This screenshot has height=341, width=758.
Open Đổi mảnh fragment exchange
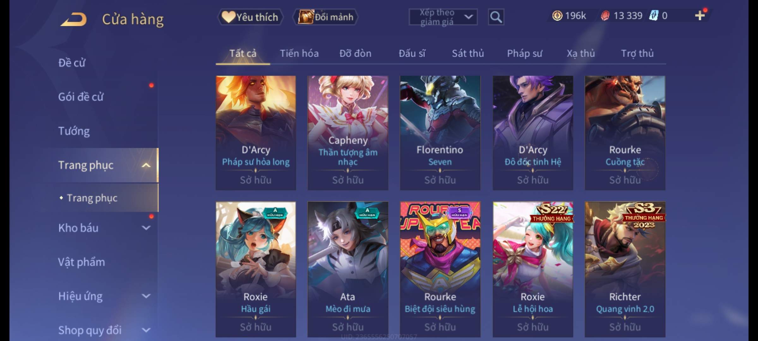tap(326, 17)
